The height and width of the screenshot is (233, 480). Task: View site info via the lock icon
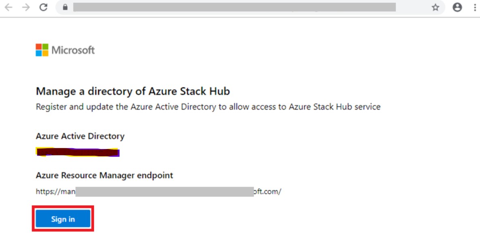click(x=65, y=7)
